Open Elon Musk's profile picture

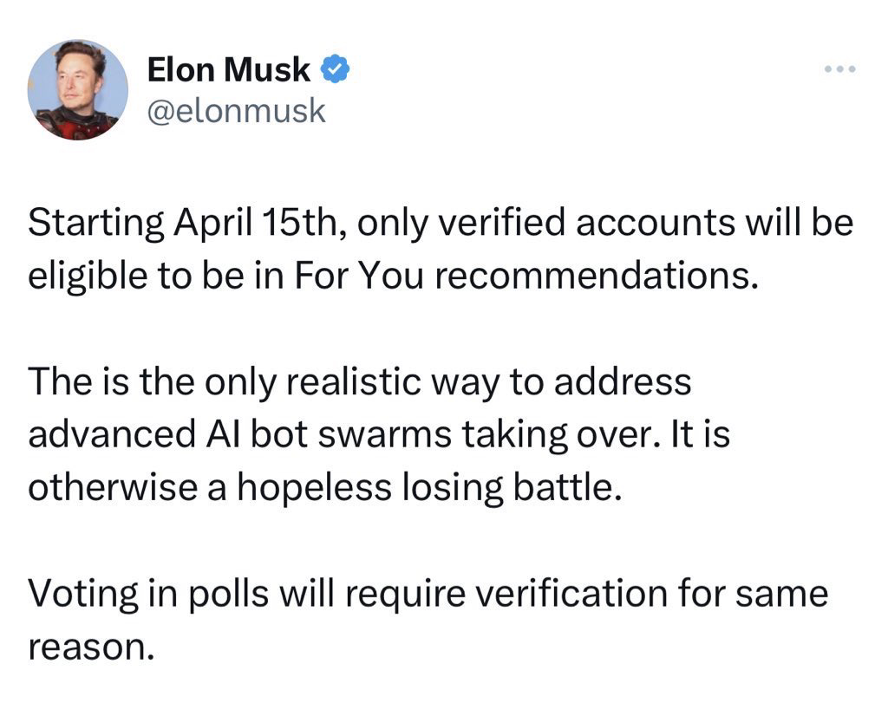pyautogui.click(x=78, y=90)
